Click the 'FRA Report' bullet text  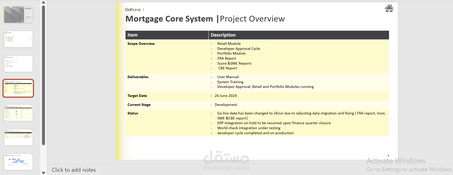coord(227,58)
